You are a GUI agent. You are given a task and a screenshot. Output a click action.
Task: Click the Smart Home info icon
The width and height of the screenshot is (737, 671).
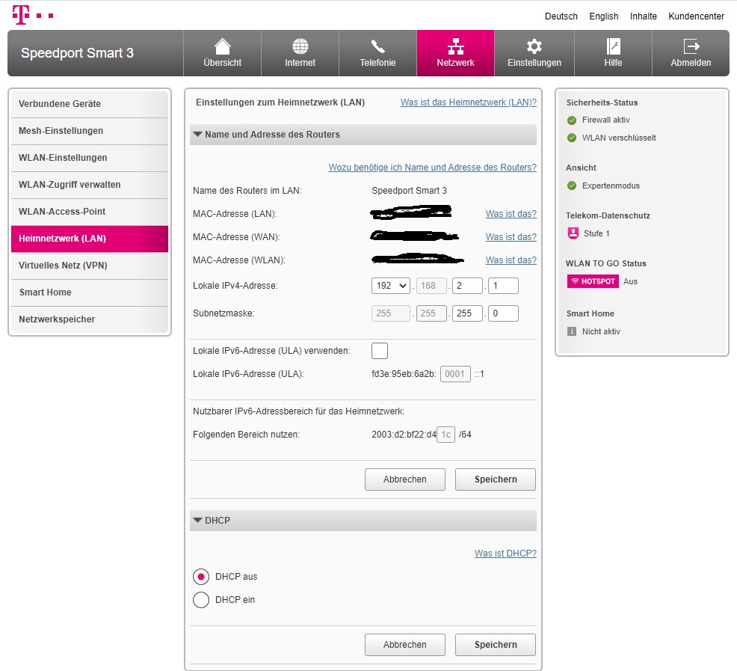pyautogui.click(x=572, y=331)
